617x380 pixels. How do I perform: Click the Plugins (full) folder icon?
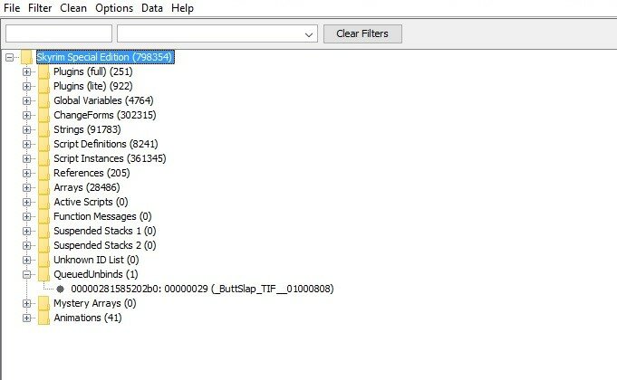(x=43, y=71)
